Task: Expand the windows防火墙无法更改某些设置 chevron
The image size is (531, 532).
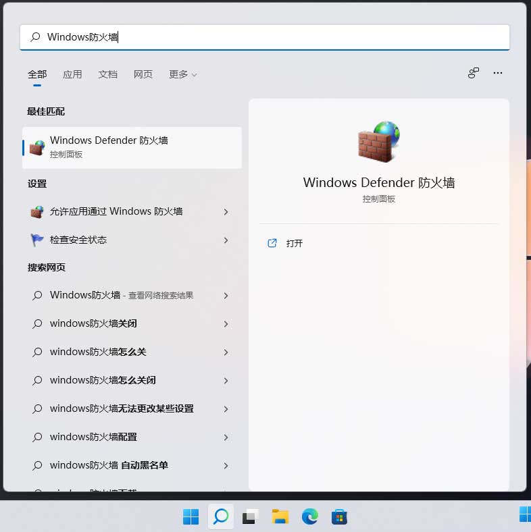Action: [226, 409]
